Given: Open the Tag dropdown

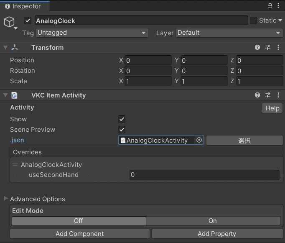Looking at the screenshot, I should click(x=92, y=33).
